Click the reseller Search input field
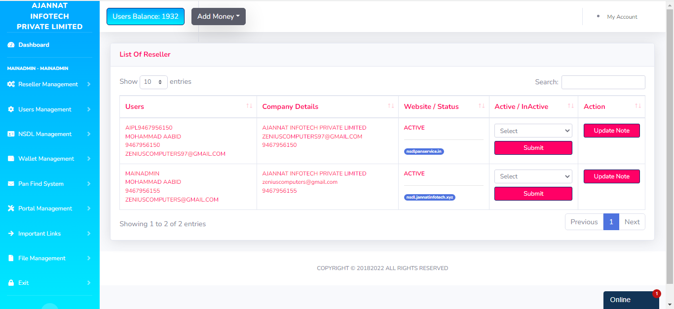Screen dimensions: 674x309 click(x=603, y=82)
